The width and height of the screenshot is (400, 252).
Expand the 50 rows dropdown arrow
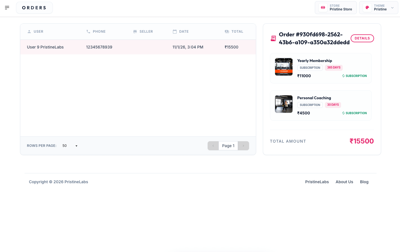point(76,146)
